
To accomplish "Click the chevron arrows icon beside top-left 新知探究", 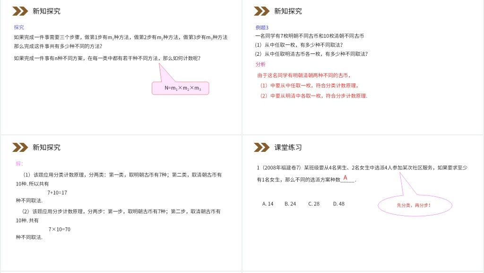I will [x=20, y=11].
